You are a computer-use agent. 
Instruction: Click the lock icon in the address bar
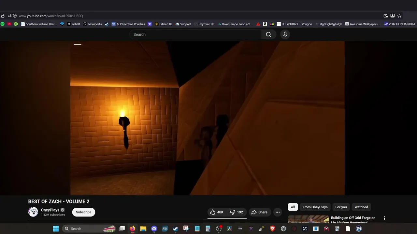(x=3, y=16)
